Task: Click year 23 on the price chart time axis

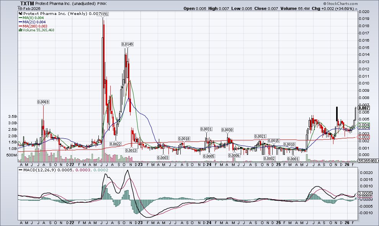Action: point(140,164)
